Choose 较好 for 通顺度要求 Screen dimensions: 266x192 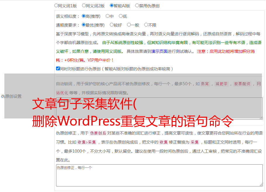tap(112, 25)
